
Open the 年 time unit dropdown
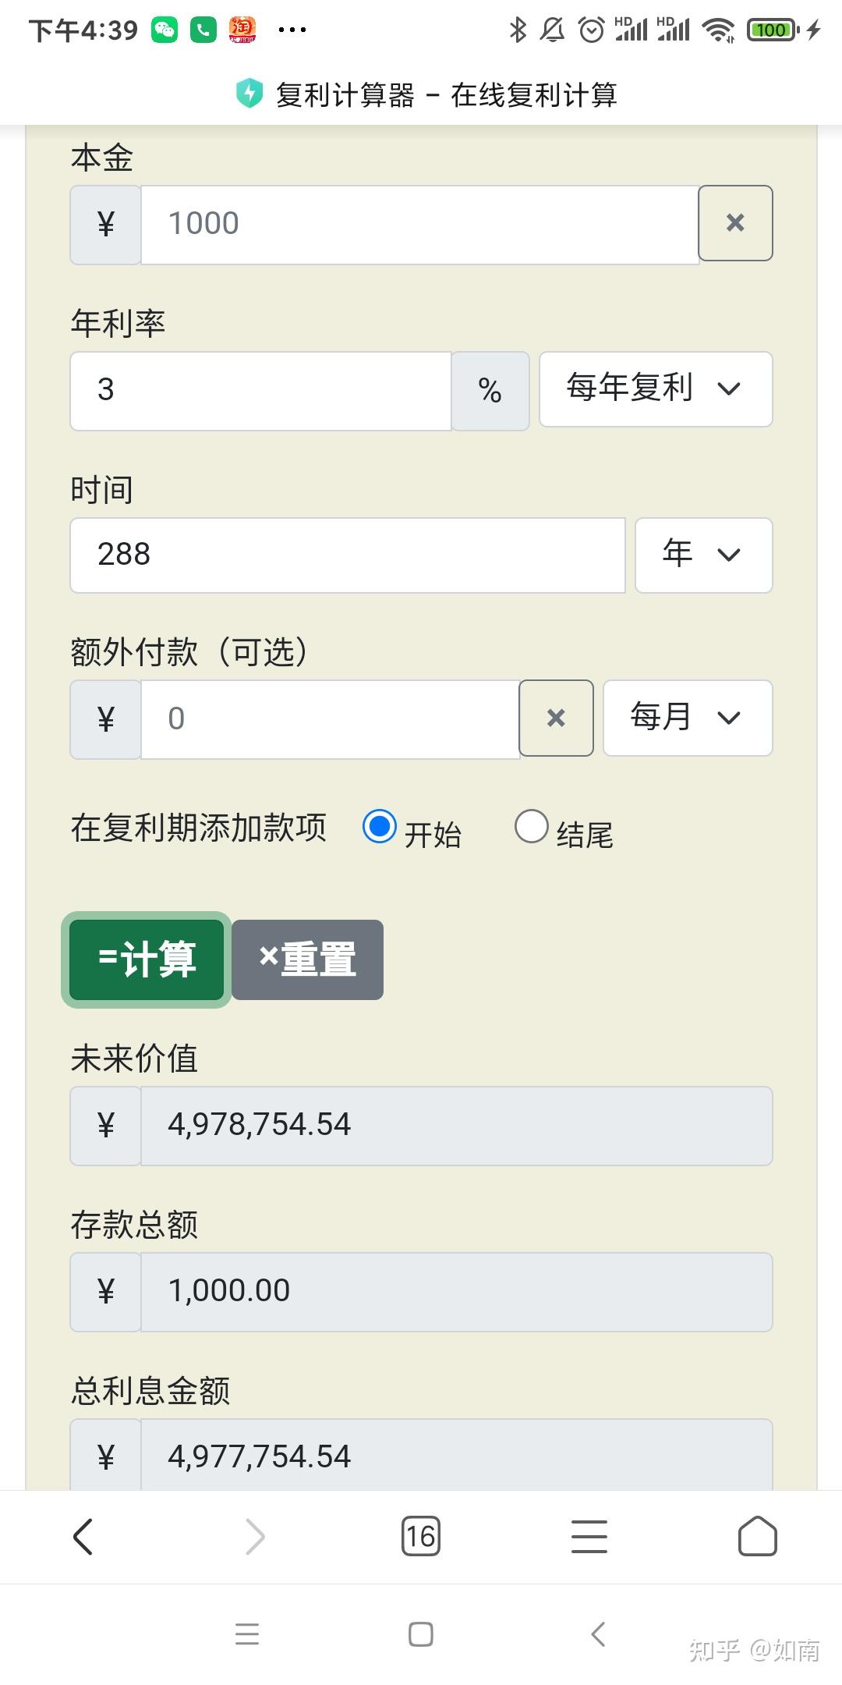[704, 555]
